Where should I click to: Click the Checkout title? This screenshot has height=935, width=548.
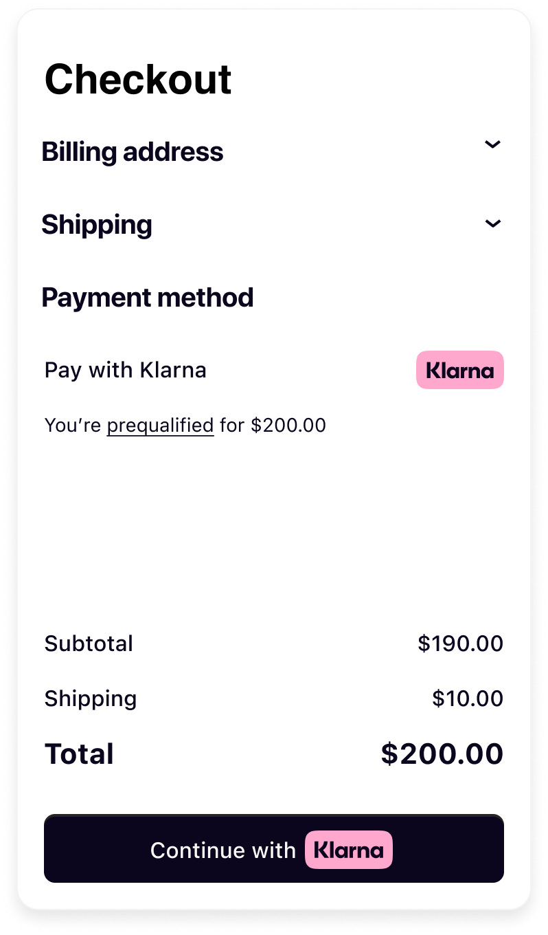coord(138,79)
